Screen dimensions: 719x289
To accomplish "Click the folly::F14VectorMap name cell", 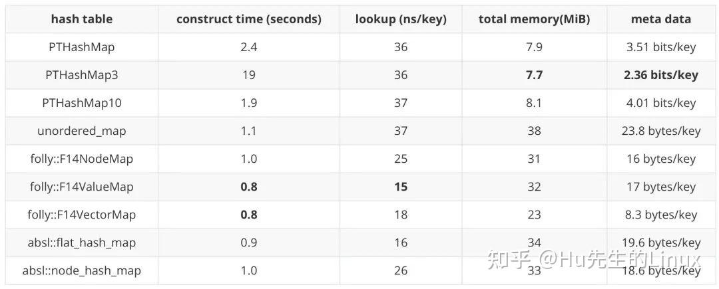I will click(x=82, y=215).
